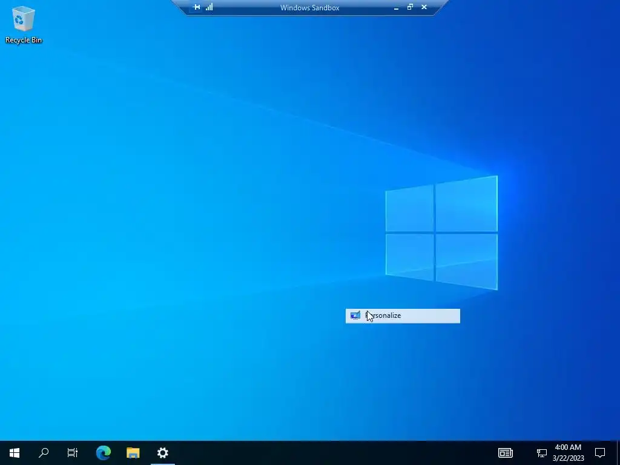
Task: Close the Windows Sandbox window
Action: pyautogui.click(x=424, y=7)
